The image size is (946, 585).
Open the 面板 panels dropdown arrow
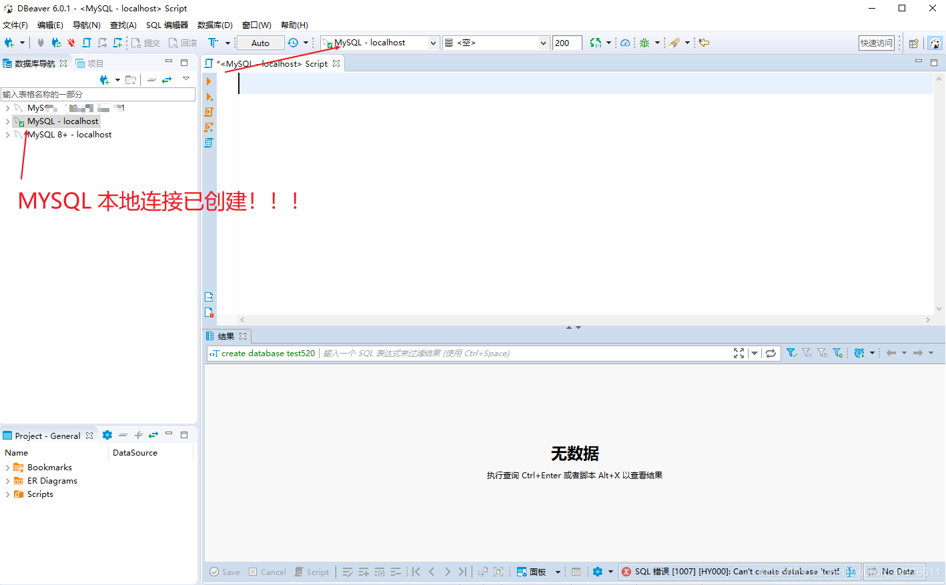pos(558,572)
